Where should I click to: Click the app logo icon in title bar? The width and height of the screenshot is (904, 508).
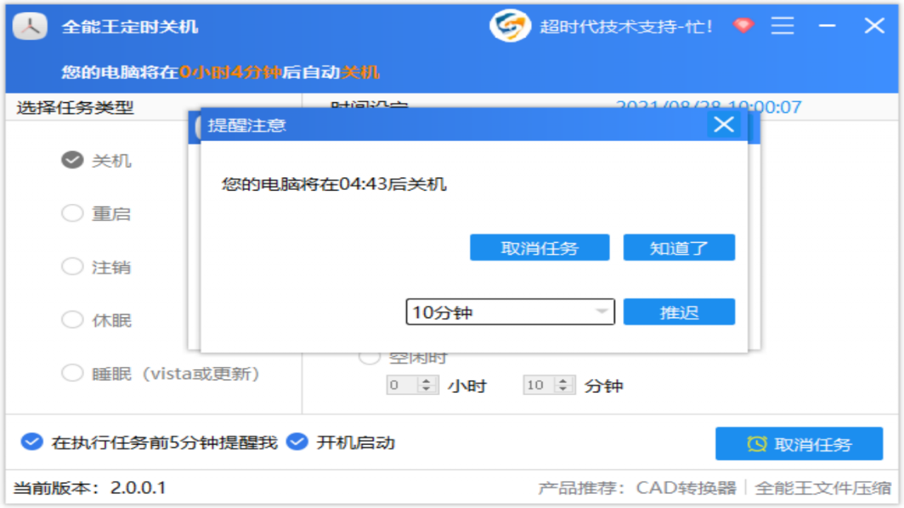[x=30, y=25]
